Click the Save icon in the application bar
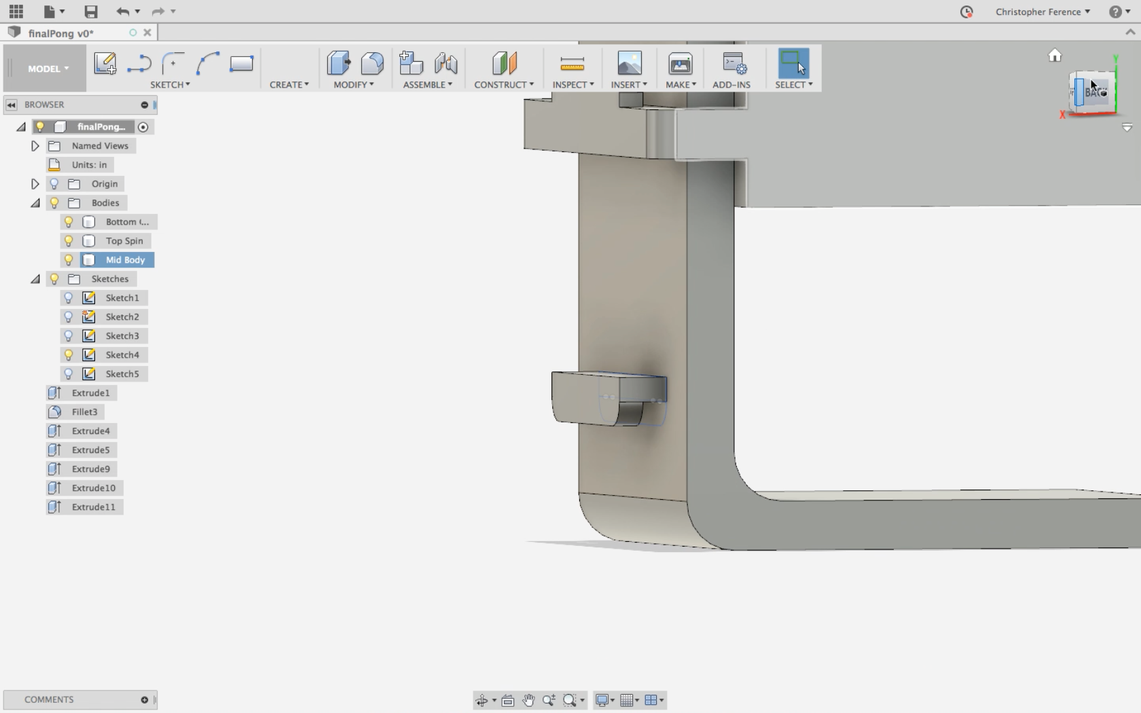This screenshot has width=1141, height=713. [90, 11]
